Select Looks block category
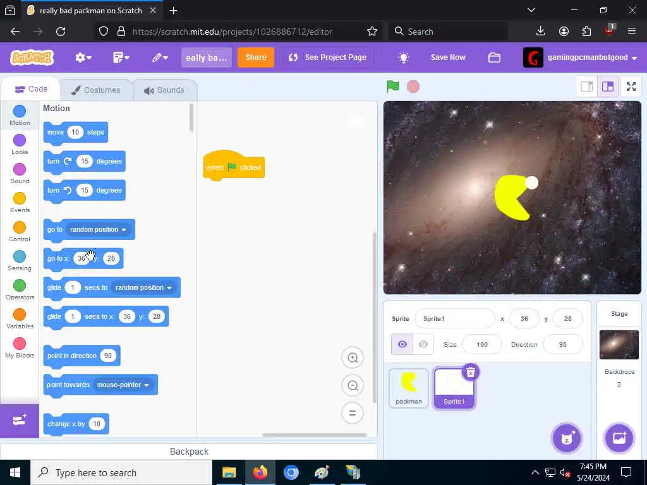 [20, 145]
